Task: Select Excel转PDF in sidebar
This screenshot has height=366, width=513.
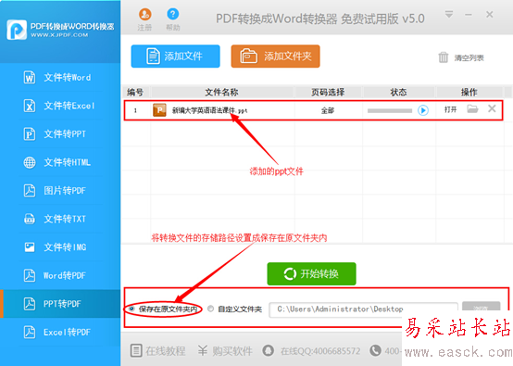Action: (x=60, y=333)
